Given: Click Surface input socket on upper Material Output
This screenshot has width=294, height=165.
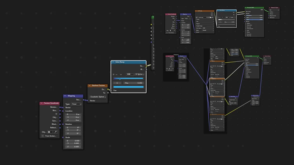Looking at the screenshot, I should pyautogui.click(x=268, y=12).
